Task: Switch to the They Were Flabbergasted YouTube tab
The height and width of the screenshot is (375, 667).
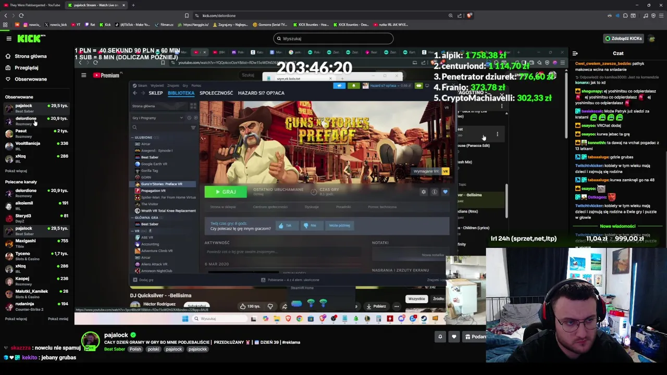Action: click(32, 5)
